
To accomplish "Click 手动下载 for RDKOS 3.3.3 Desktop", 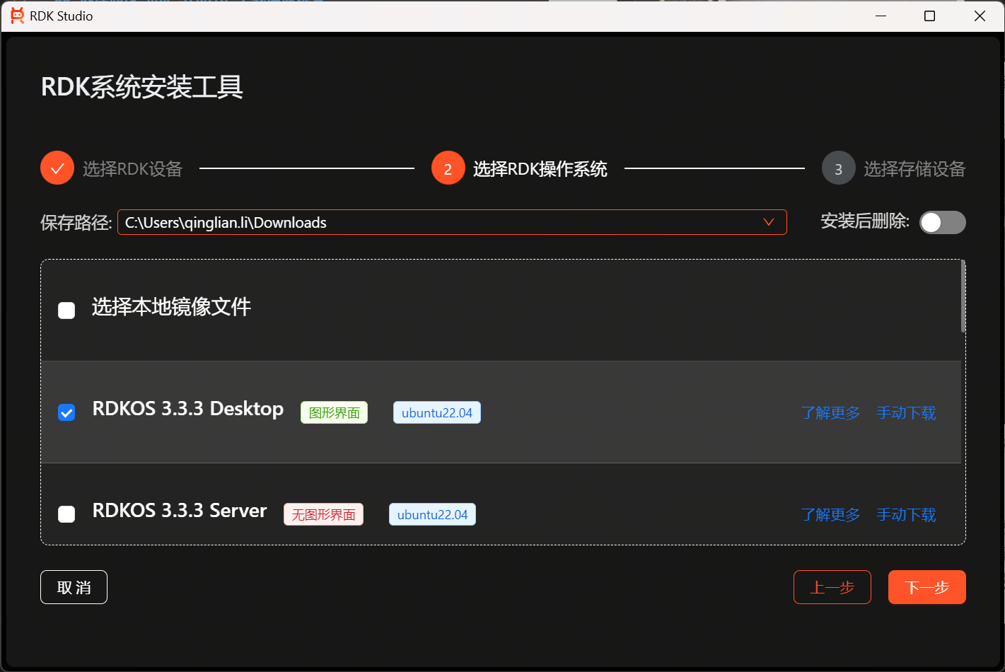I will (x=906, y=412).
